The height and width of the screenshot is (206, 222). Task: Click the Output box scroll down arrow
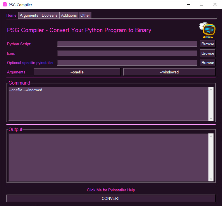pyautogui.click(x=211, y=179)
